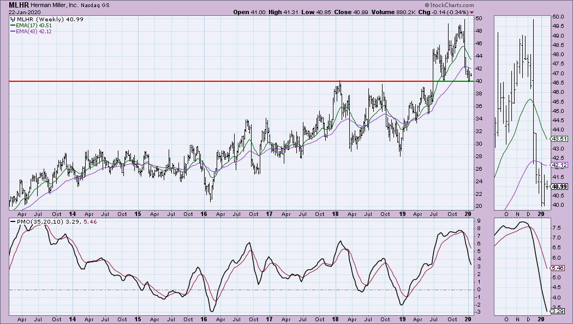Click the PMO(35,20,10) indicator label

tap(40, 221)
